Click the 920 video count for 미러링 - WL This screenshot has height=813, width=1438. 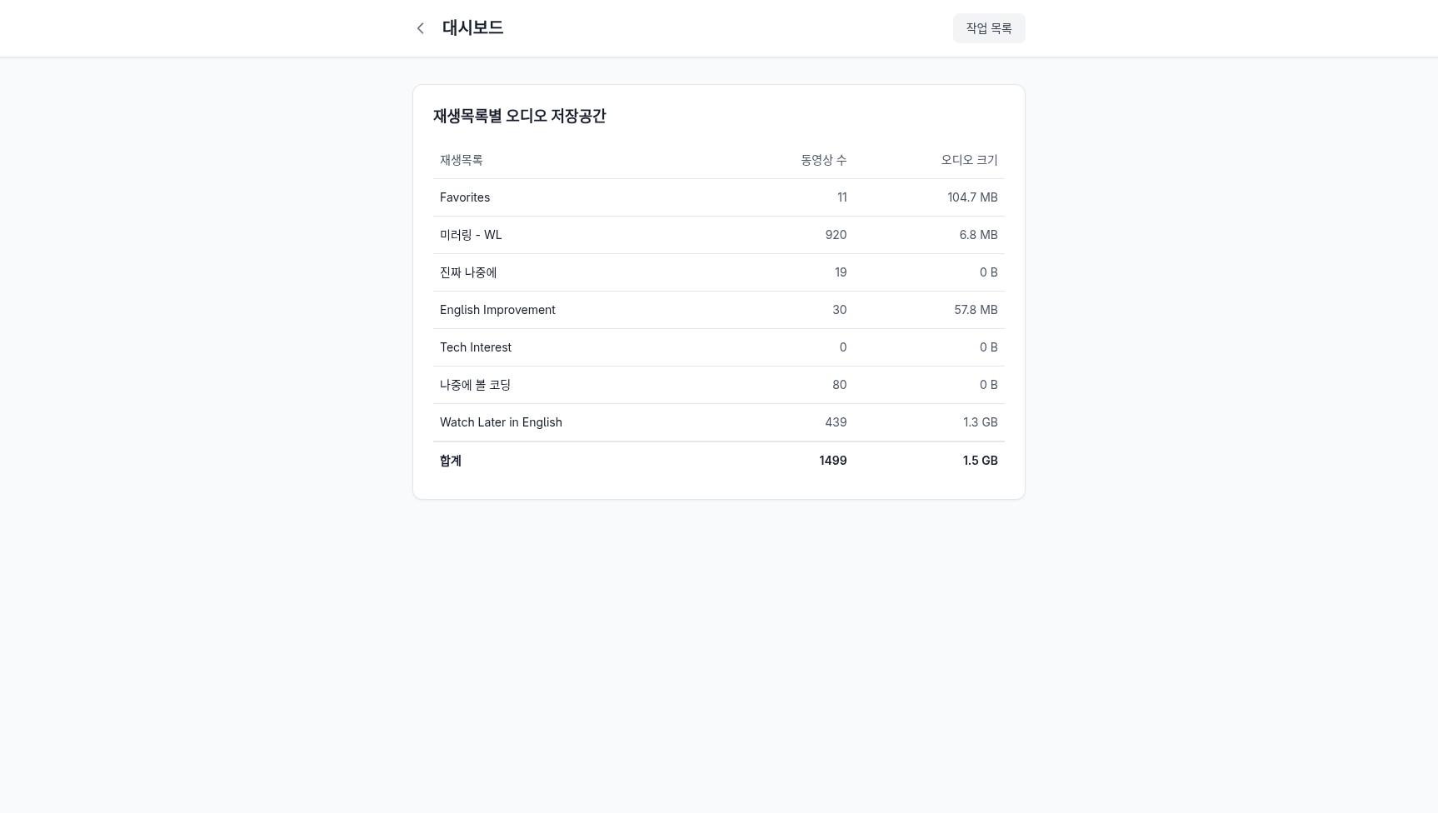point(836,235)
